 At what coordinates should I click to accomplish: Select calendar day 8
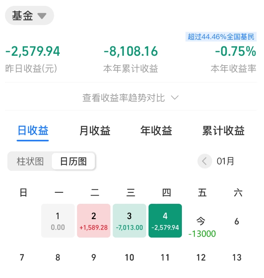58,258
